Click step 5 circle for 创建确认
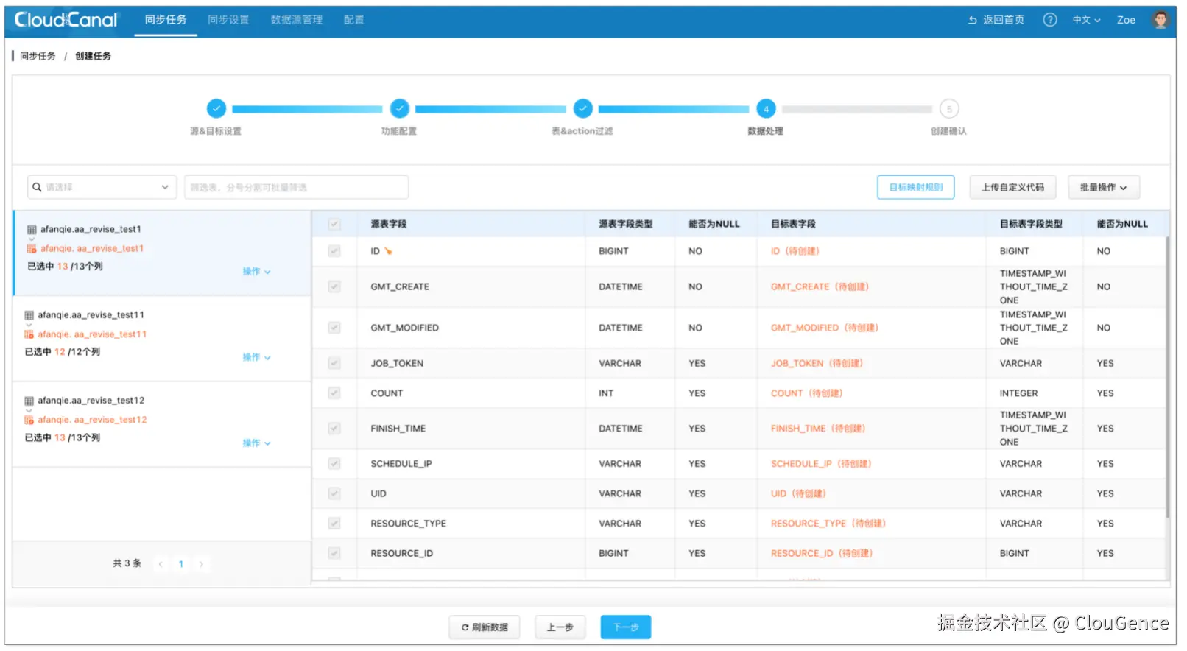The width and height of the screenshot is (1187, 651). [949, 109]
